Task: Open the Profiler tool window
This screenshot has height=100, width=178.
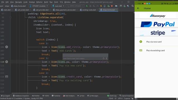Action: tap(36, 96)
